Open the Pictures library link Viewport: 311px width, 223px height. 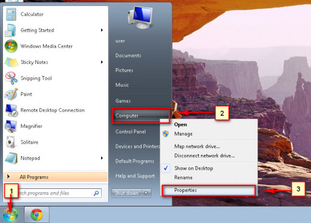[124, 70]
